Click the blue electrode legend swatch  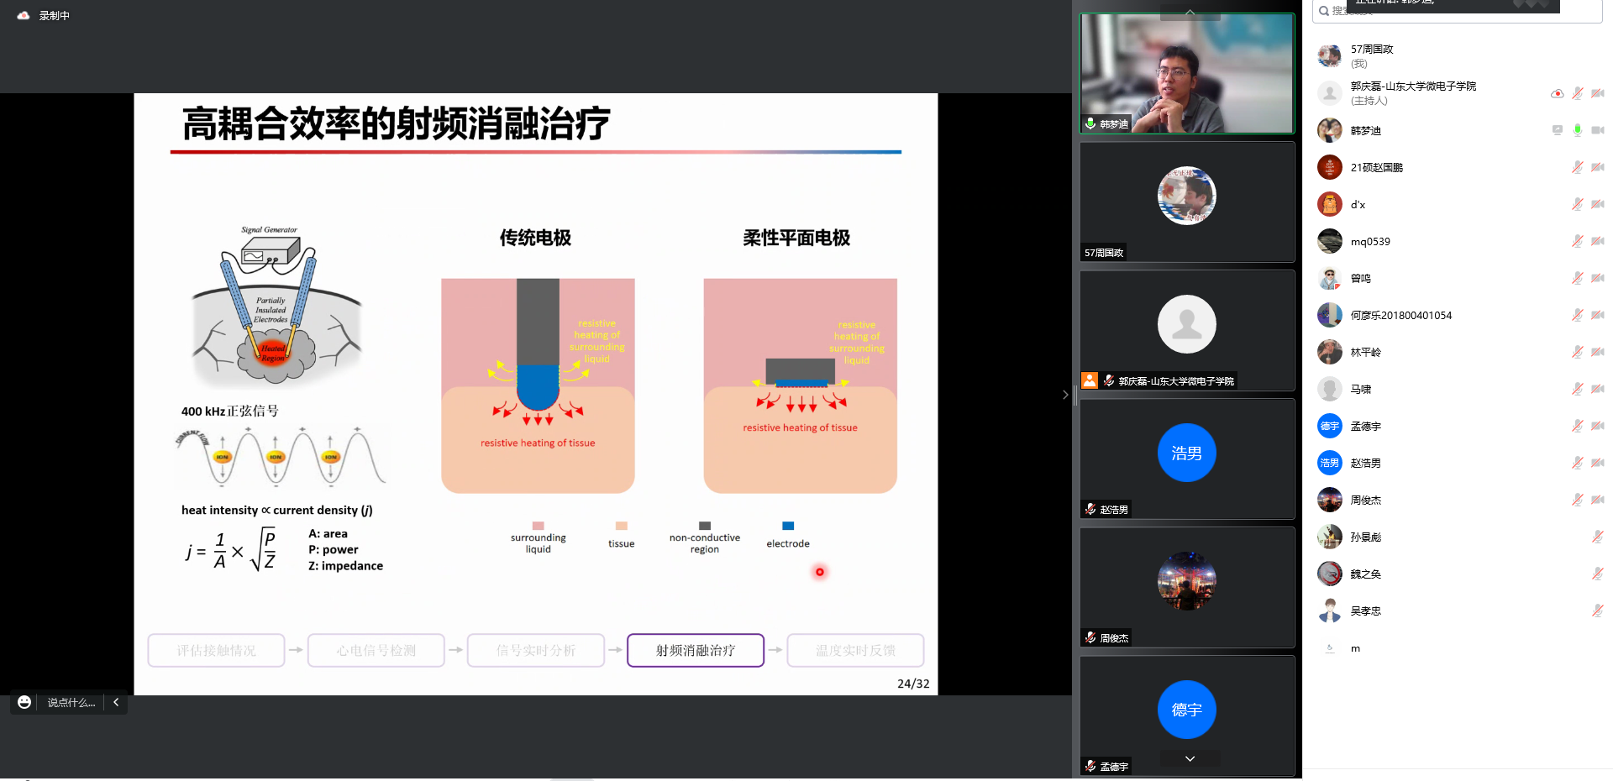pyautogui.click(x=788, y=526)
